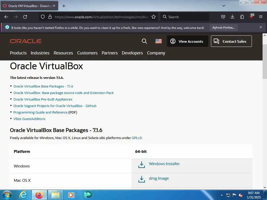Open the Firefox downloads arrow icon
The width and height of the screenshot is (267, 200).
click(x=232, y=17)
